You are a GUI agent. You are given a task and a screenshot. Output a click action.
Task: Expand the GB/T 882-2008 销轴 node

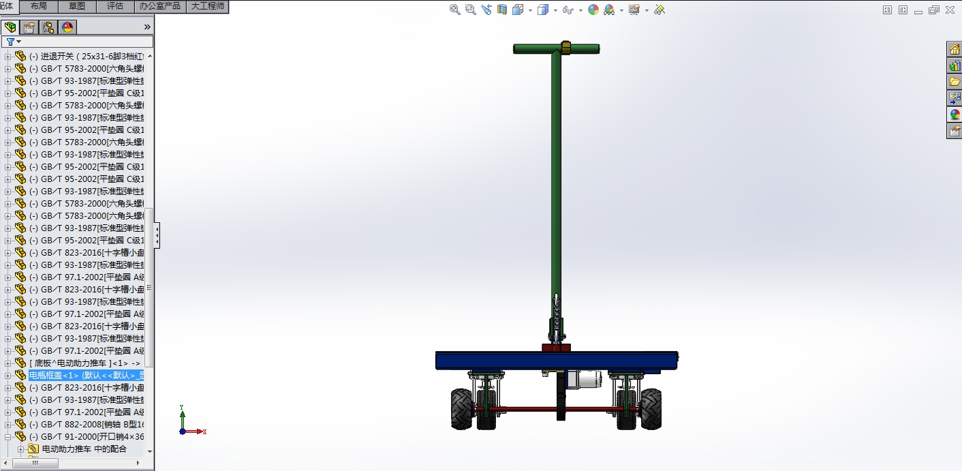[8, 424]
